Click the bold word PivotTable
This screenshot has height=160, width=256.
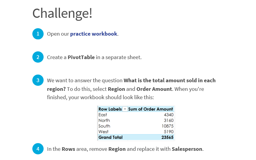coord(81,57)
